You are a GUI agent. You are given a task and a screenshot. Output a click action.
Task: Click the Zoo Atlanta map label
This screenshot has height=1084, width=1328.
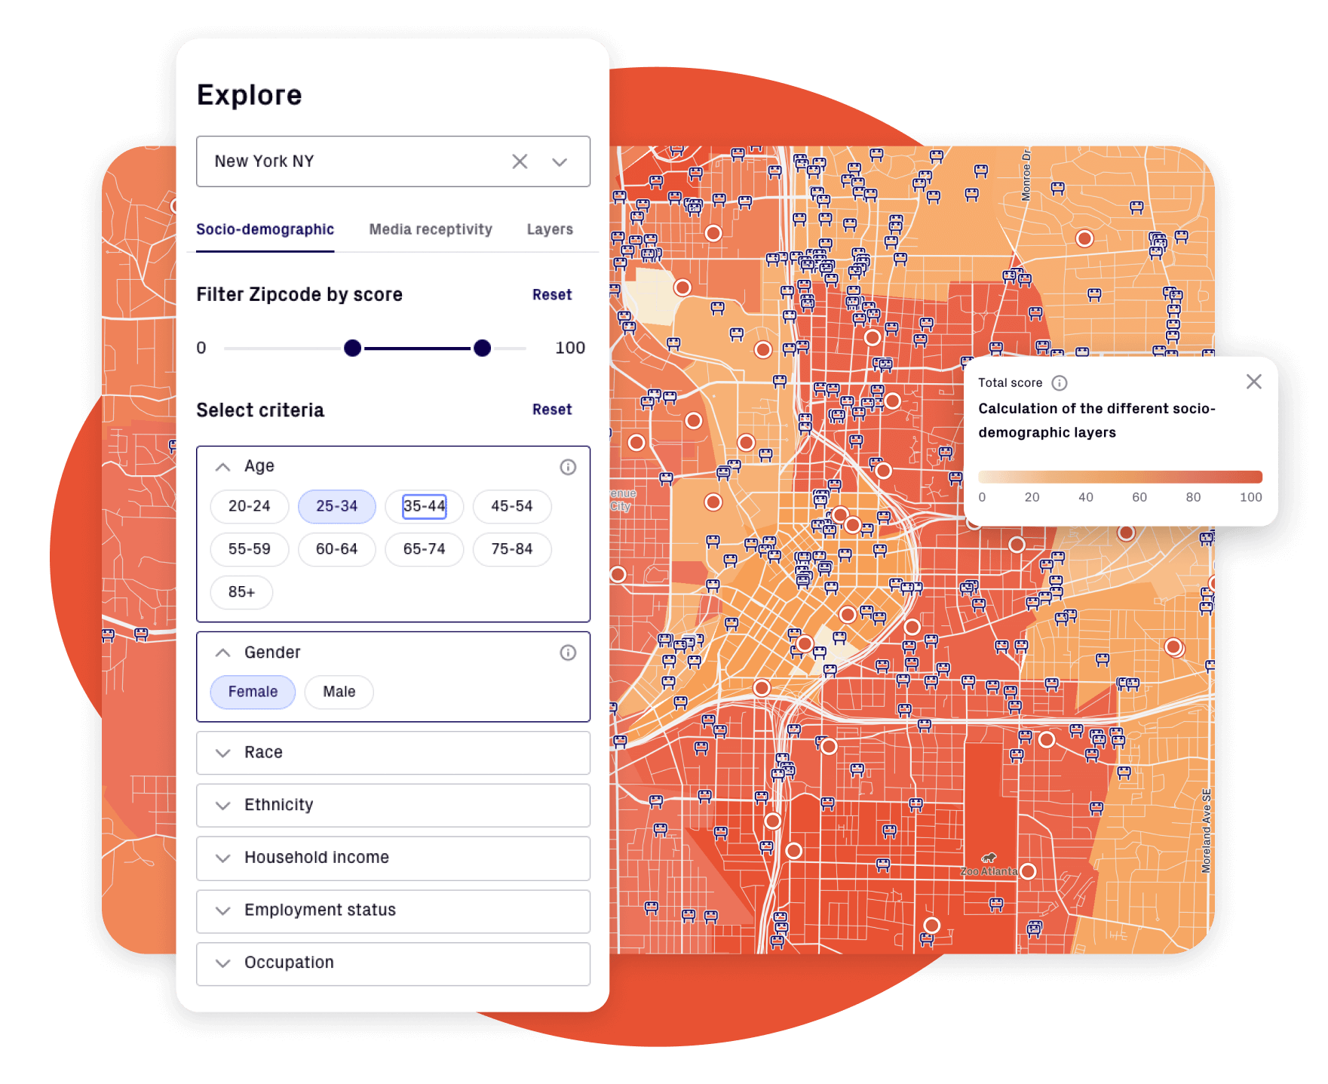[988, 872]
